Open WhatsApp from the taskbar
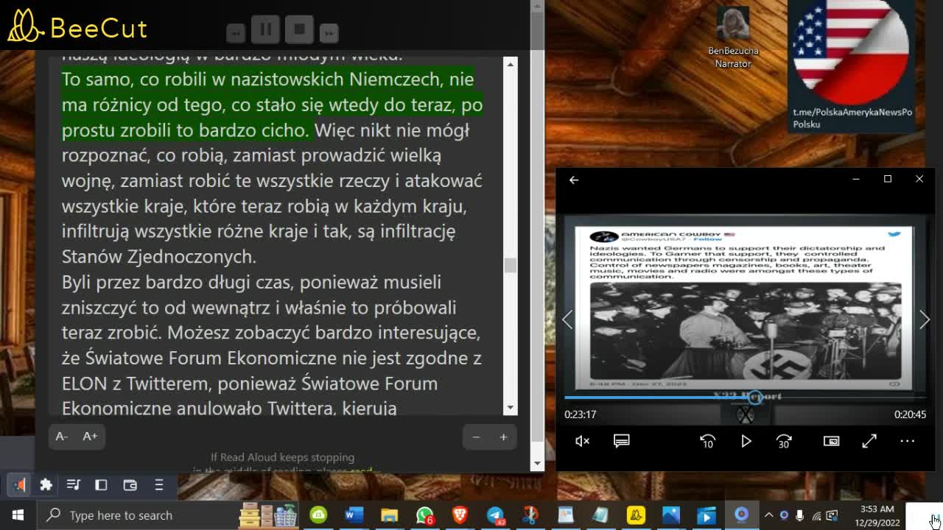 pyautogui.click(x=424, y=515)
